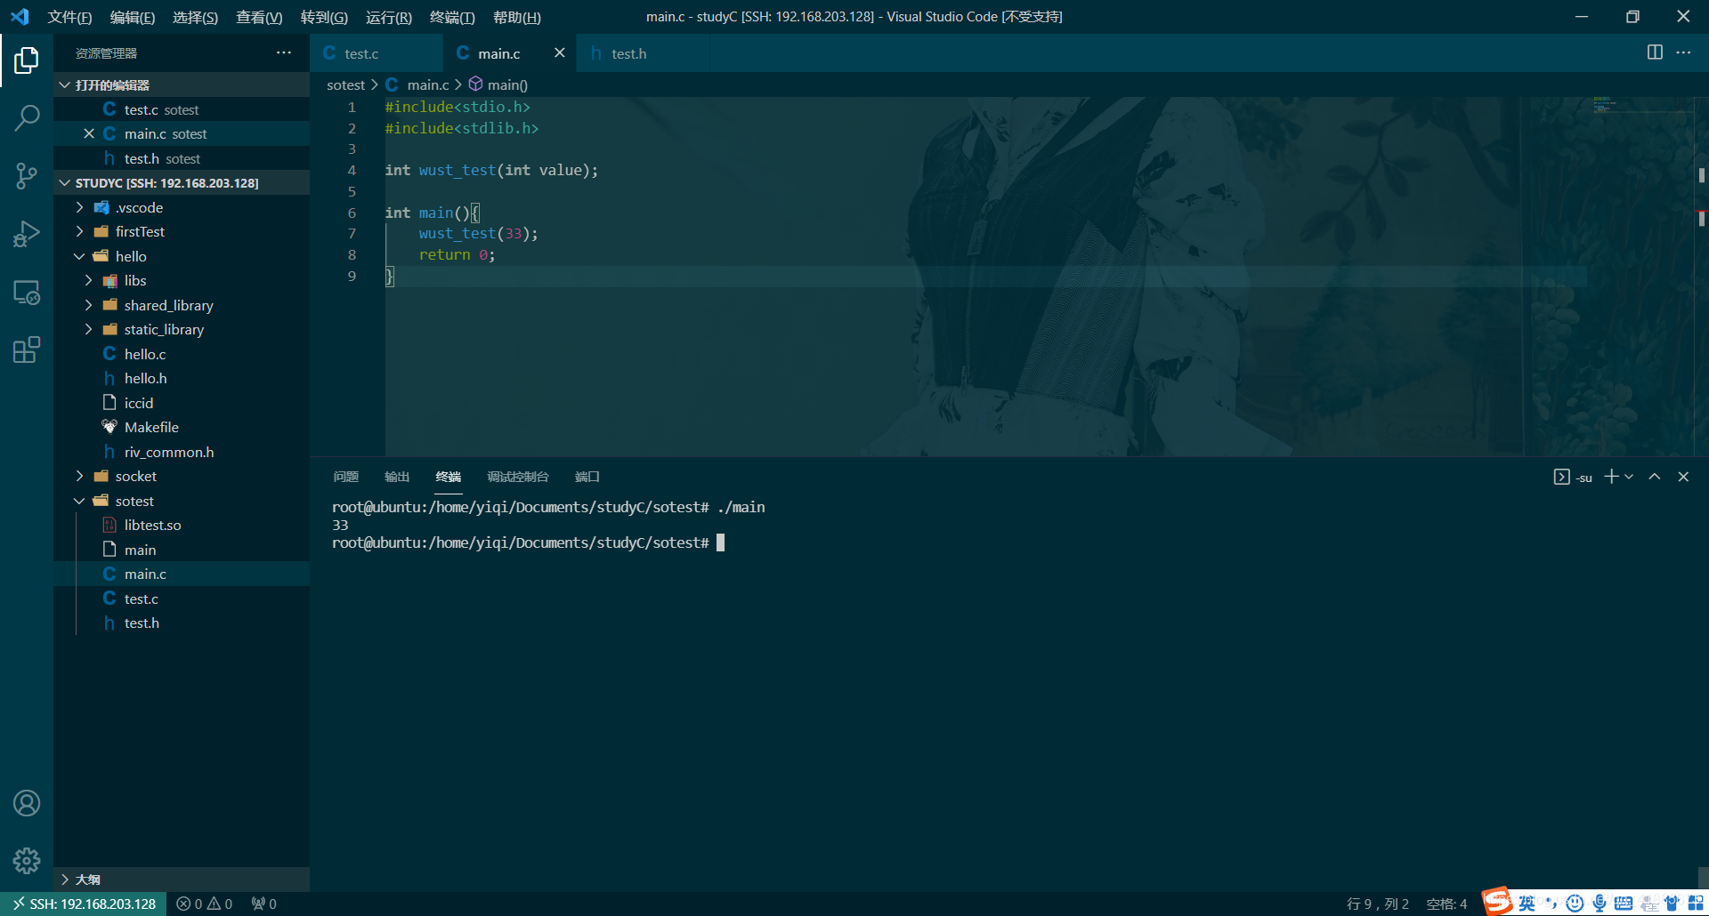This screenshot has width=1709, height=916.
Task: Switch to Ports panel tab
Action: (587, 477)
